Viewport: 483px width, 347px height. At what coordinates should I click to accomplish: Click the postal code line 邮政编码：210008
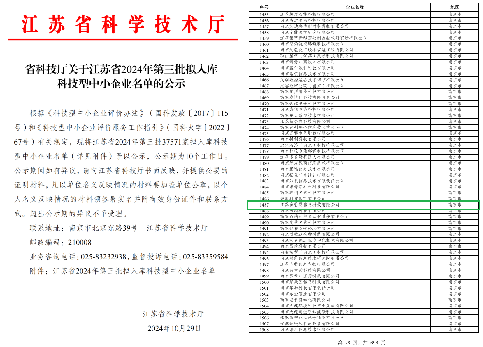61,242
